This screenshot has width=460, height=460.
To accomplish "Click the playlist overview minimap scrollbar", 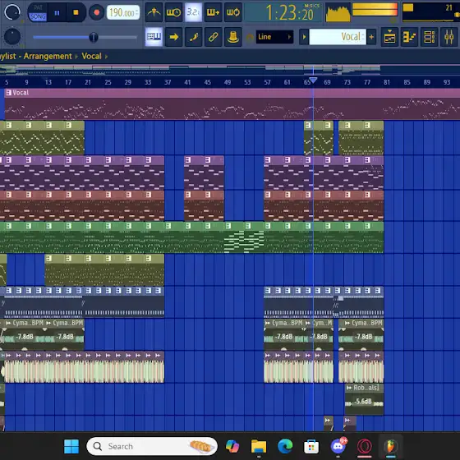I will (x=230, y=70).
